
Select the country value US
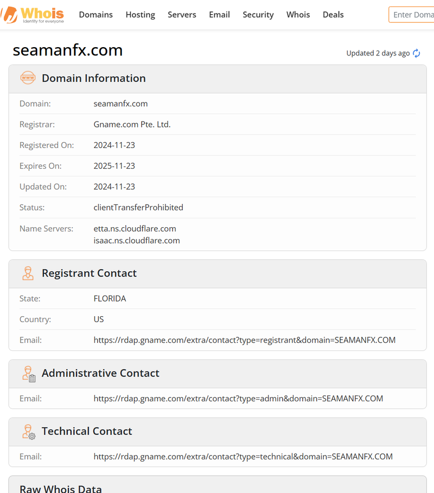click(99, 319)
